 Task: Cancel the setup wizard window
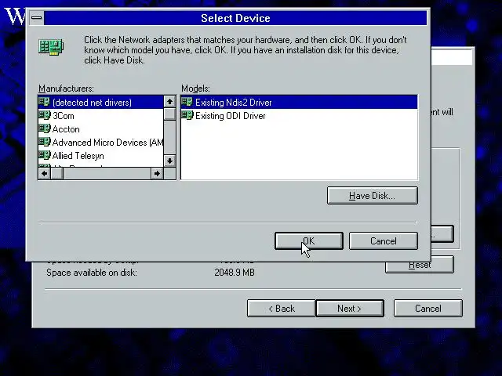(x=428, y=308)
